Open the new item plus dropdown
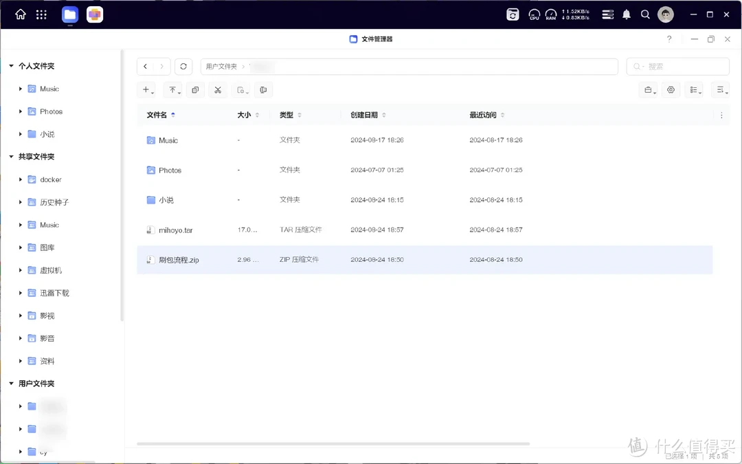This screenshot has width=742, height=464. point(147,90)
